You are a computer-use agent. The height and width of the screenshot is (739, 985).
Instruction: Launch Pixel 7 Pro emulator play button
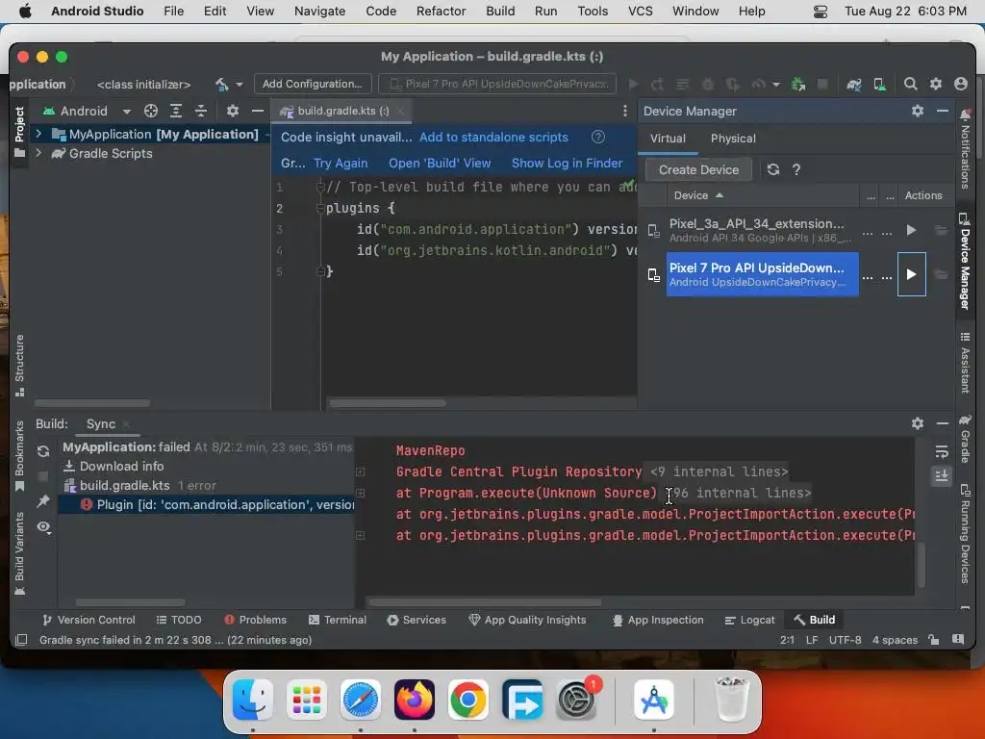(x=911, y=274)
